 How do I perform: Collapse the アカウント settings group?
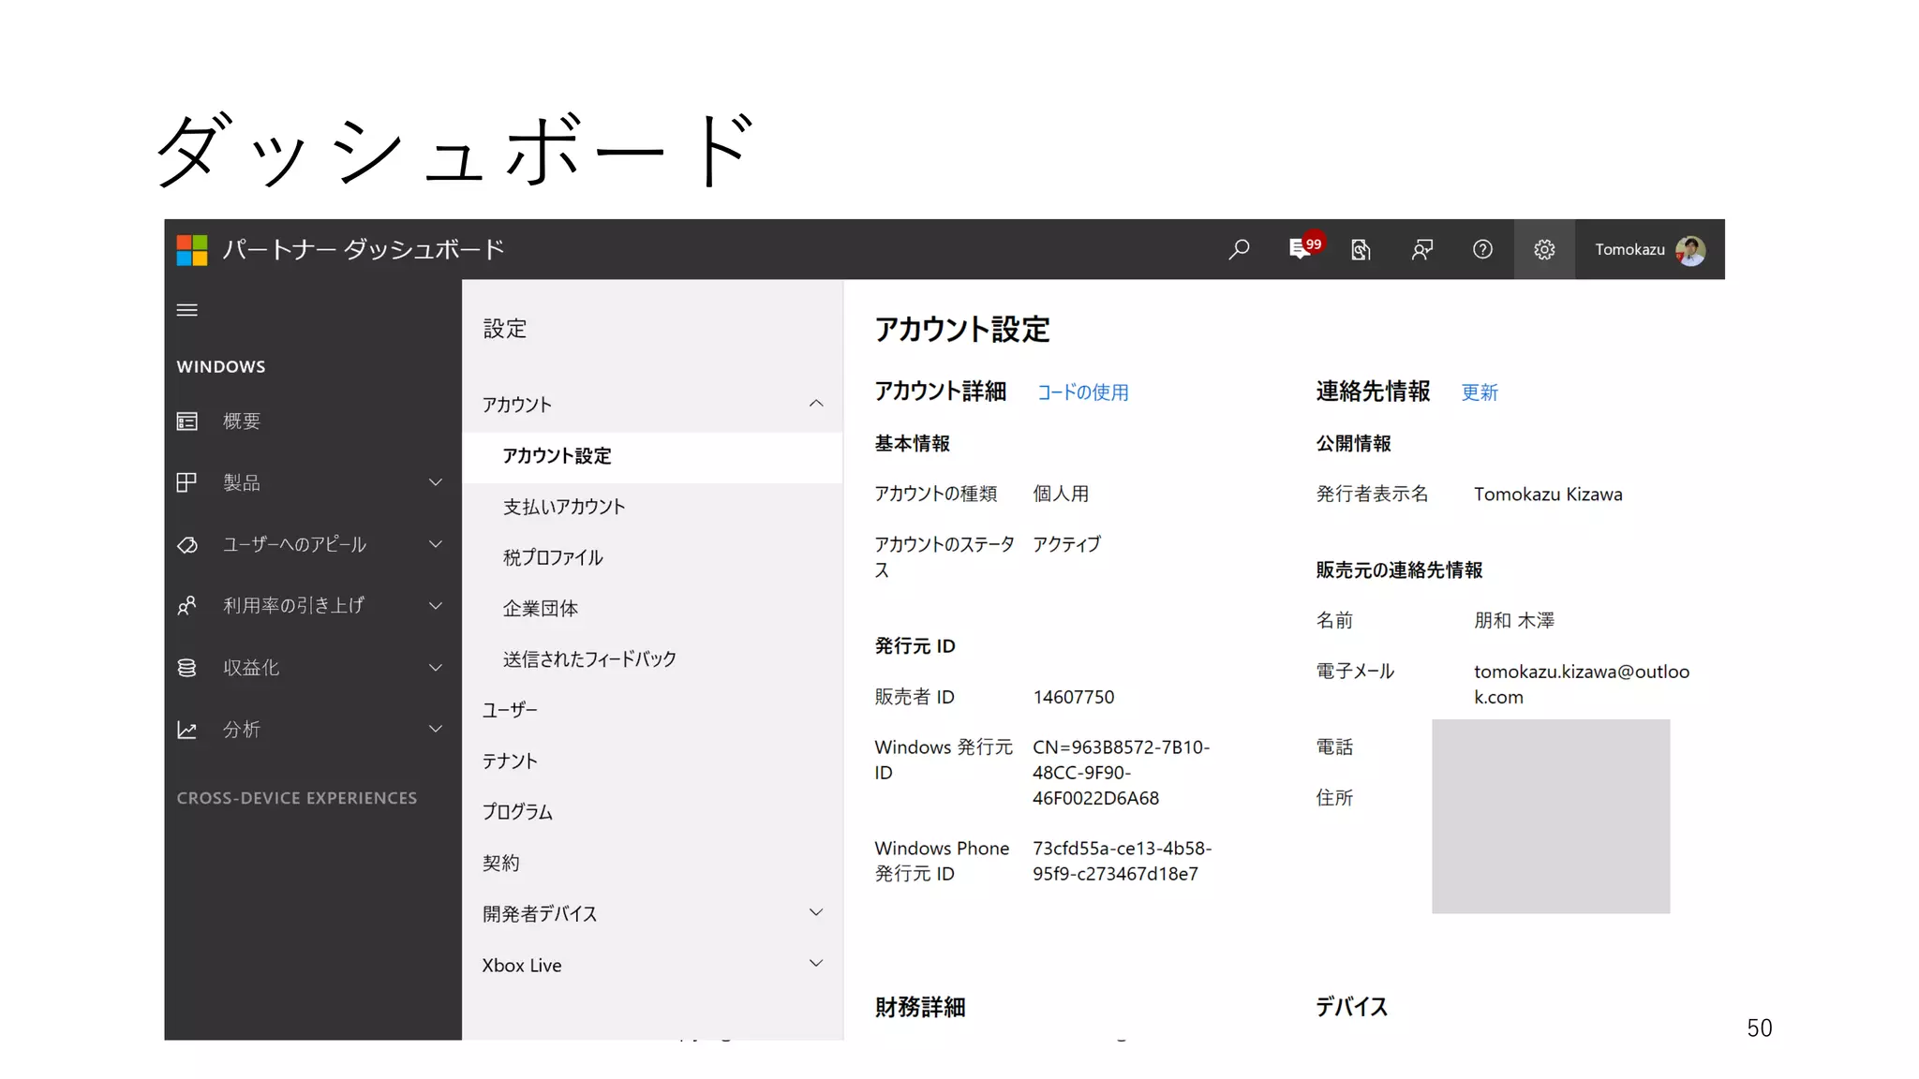pos(816,404)
